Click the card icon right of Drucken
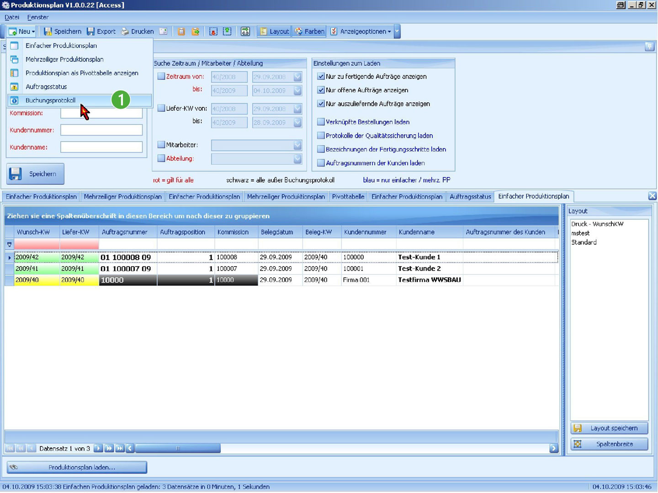 [163, 31]
